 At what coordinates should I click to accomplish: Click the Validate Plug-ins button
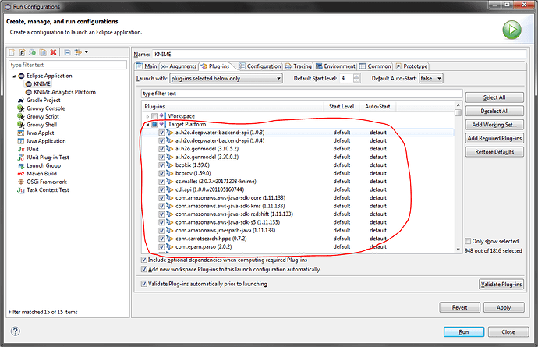click(x=501, y=284)
